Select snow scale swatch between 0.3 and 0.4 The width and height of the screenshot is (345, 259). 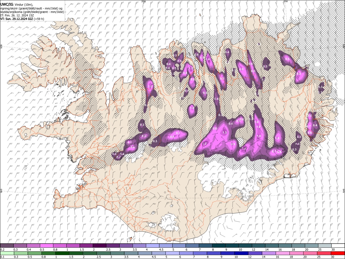pyautogui.click(x=20, y=246)
